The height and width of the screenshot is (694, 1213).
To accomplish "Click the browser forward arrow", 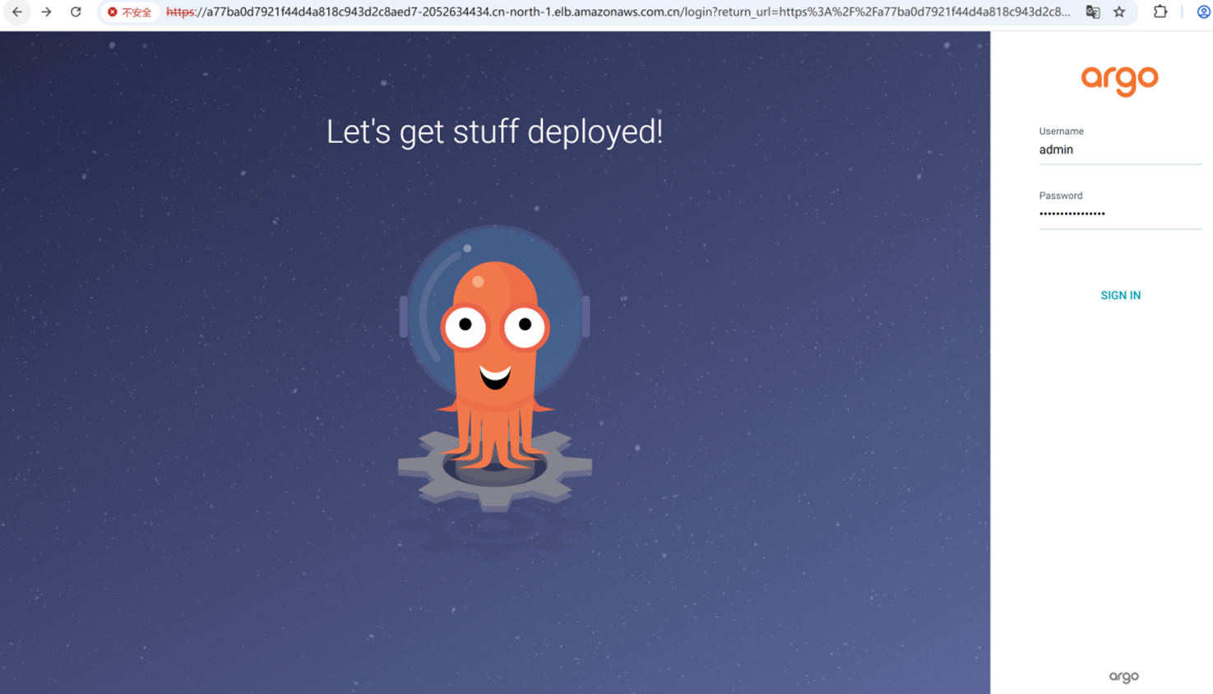I will click(x=46, y=12).
